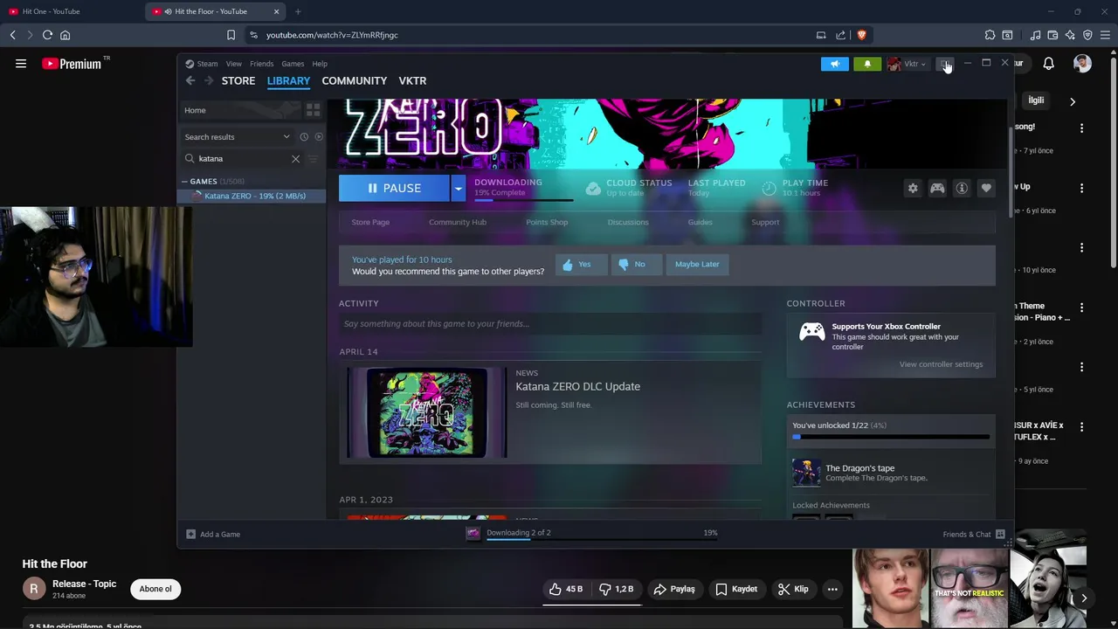Open Guides link
The height and width of the screenshot is (629, 1118).
700,222
